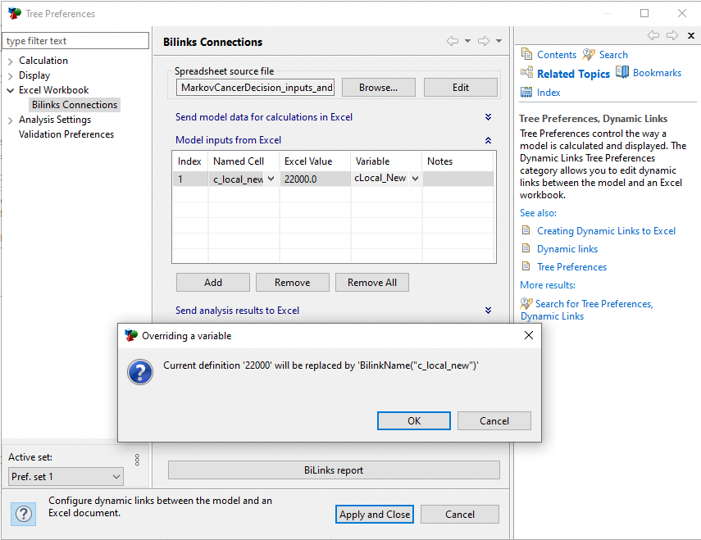Collapse the Model inputs from Excel section
The width and height of the screenshot is (701, 540).
pyautogui.click(x=488, y=140)
